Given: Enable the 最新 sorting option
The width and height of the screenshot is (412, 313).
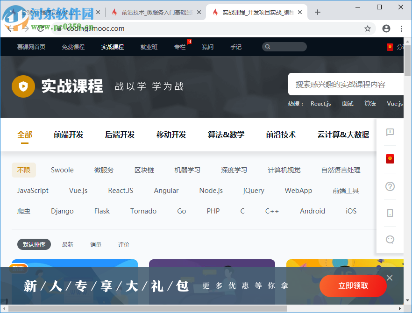Looking at the screenshot, I should 68,244.
